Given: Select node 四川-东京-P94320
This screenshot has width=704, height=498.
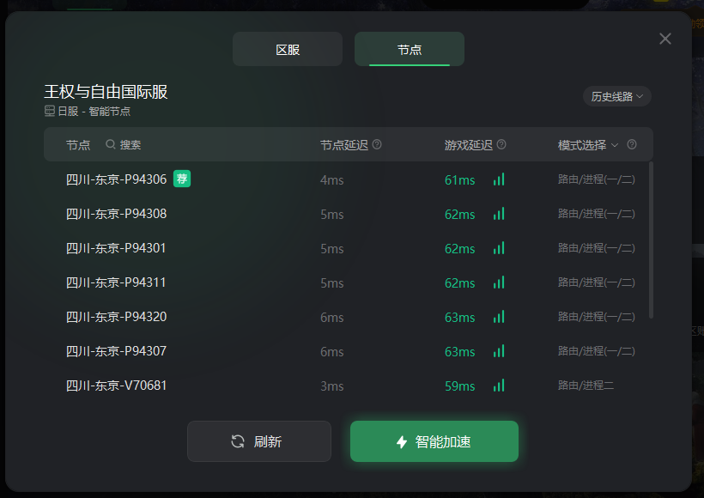Looking at the screenshot, I should click(x=349, y=317).
